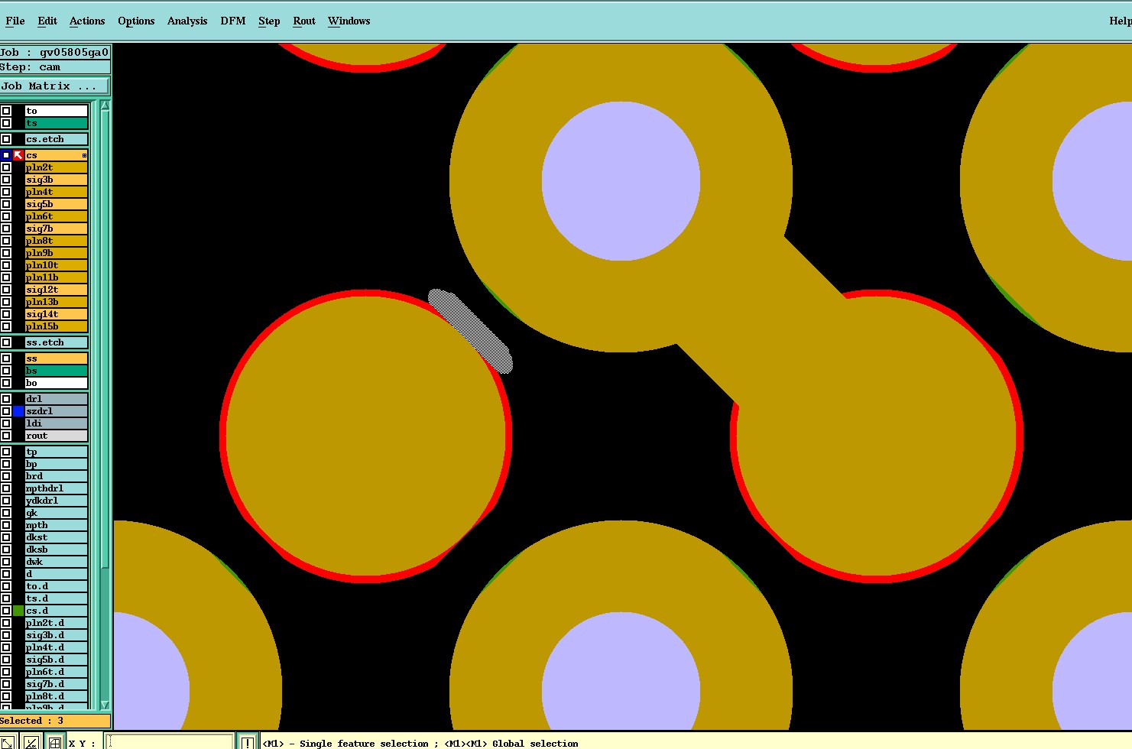The image size is (1132, 749).
Task: Select the sig12t layer name
Action: (x=57, y=290)
